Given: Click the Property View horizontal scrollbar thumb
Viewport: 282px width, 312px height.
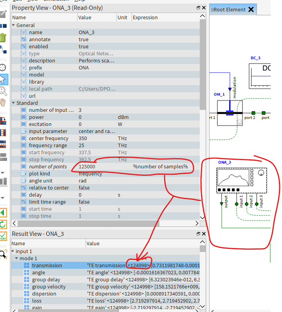Looking at the screenshot, I should (x=89, y=223).
